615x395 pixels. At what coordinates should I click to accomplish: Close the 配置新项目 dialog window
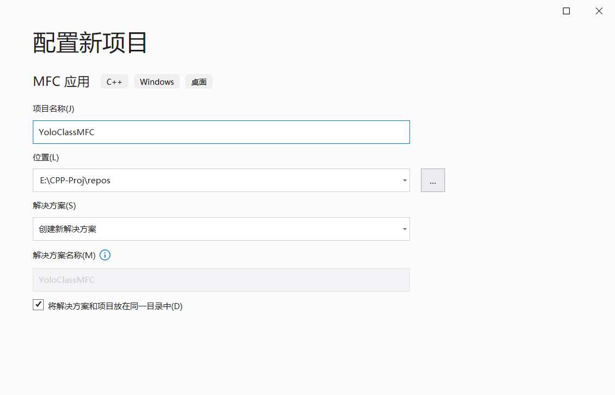(x=599, y=11)
